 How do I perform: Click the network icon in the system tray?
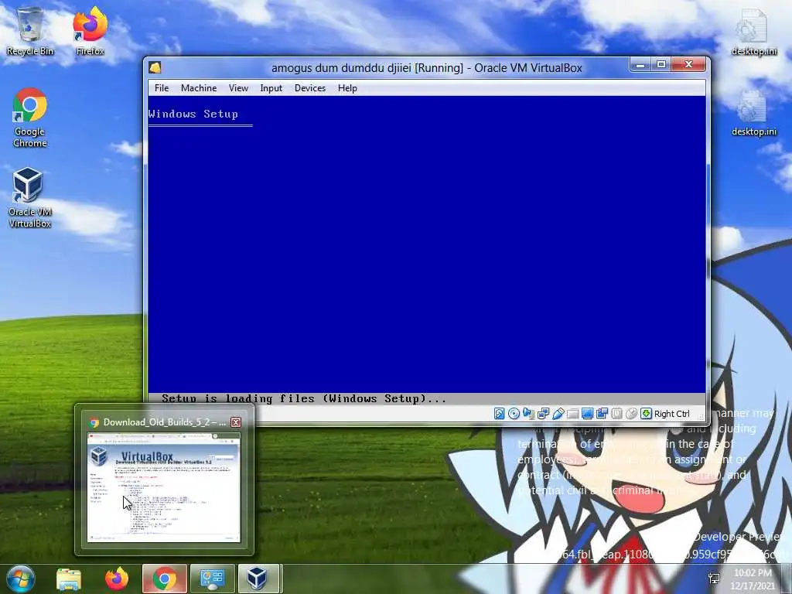coord(714,579)
